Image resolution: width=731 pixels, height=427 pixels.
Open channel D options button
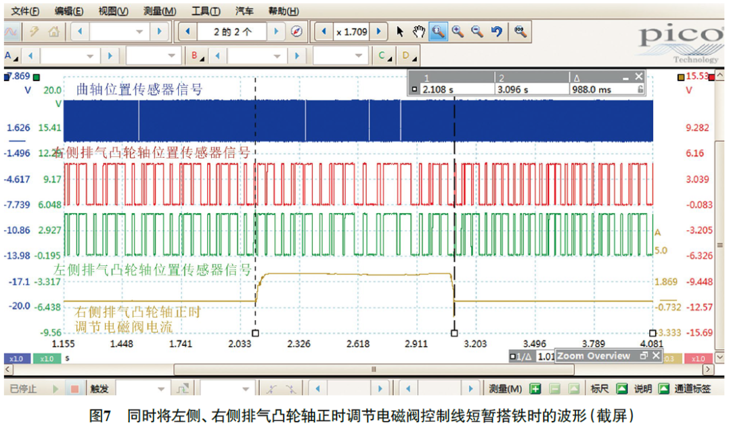point(409,56)
